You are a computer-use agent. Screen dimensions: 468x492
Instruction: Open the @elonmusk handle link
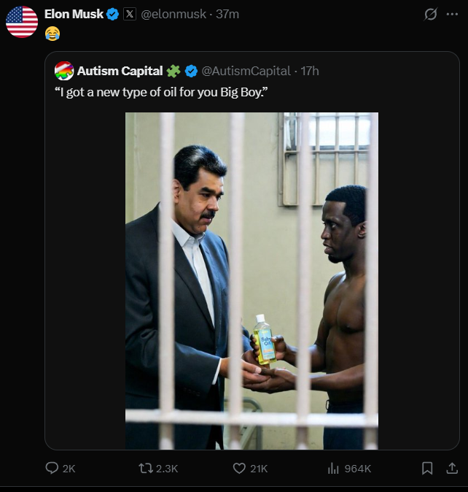coord(173,14)
